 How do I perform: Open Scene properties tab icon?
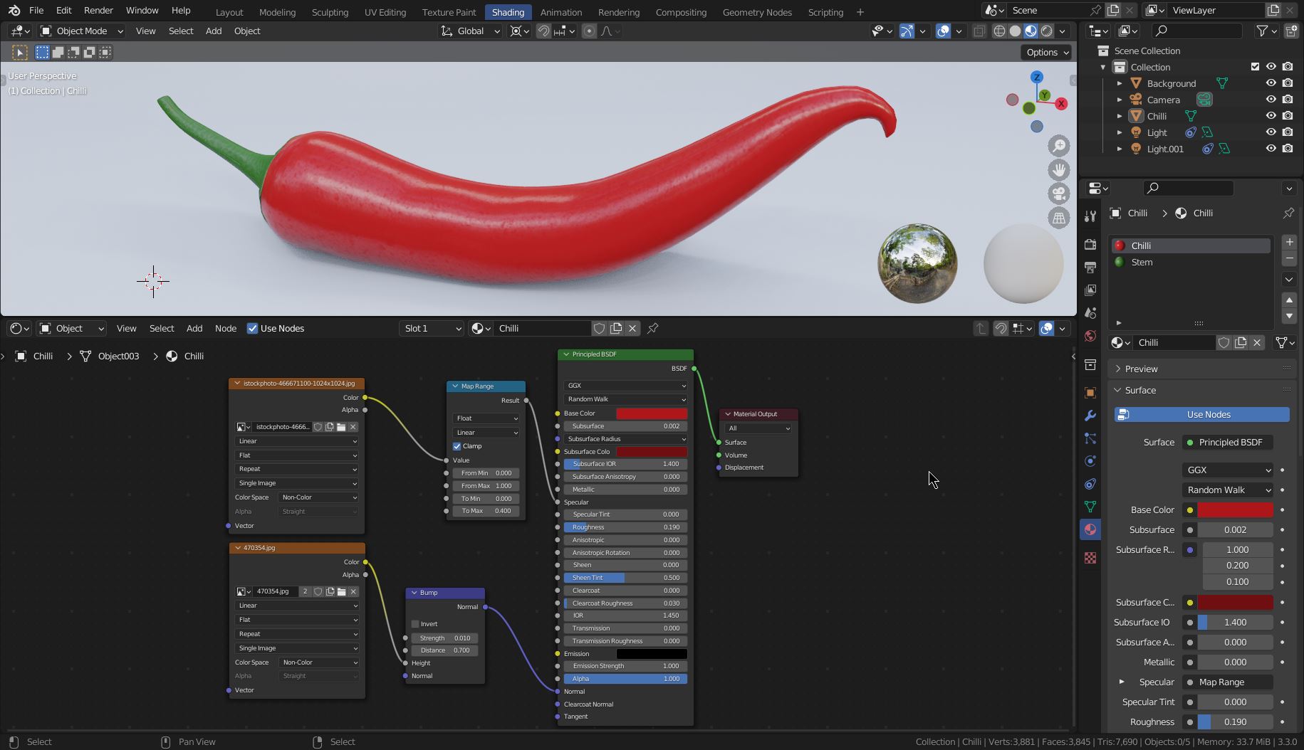click(x=1090, y=312)
